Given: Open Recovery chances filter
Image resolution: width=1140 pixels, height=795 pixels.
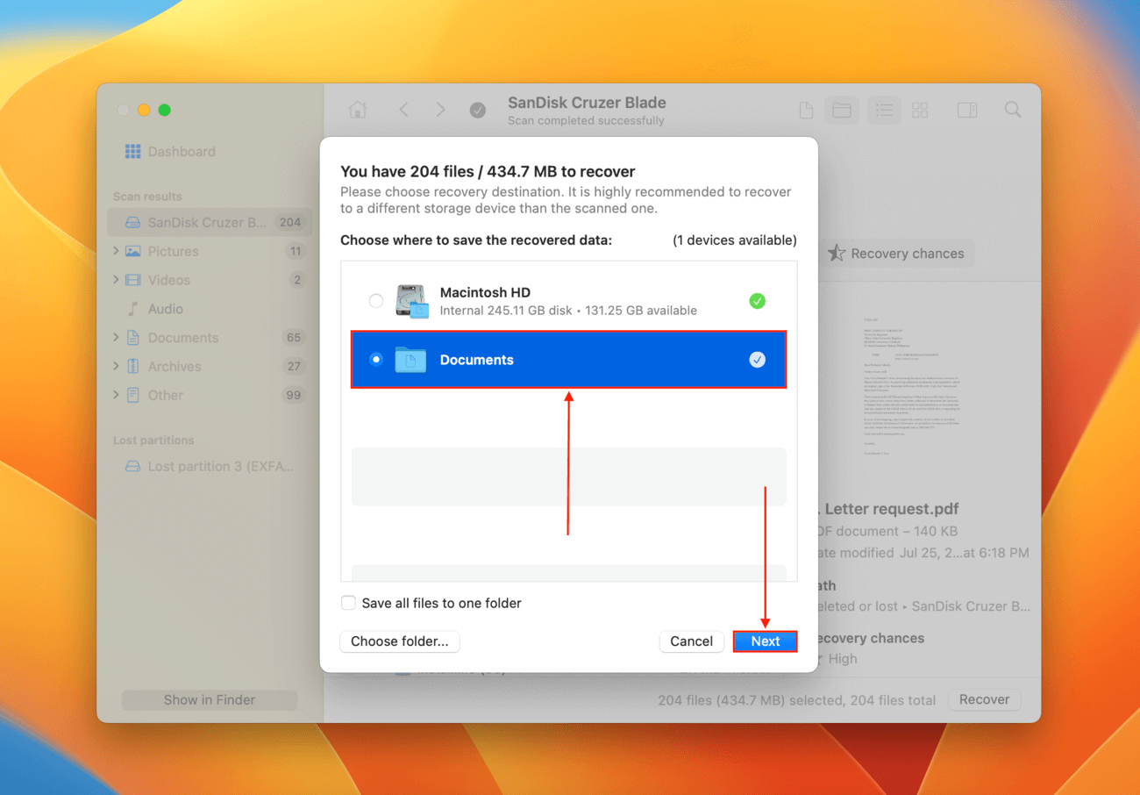Looking at the screenshot, I should pos(896,254).
